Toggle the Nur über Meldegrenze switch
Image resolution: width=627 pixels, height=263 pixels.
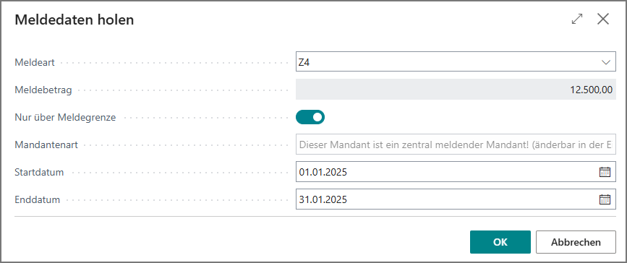coord(310,117)
